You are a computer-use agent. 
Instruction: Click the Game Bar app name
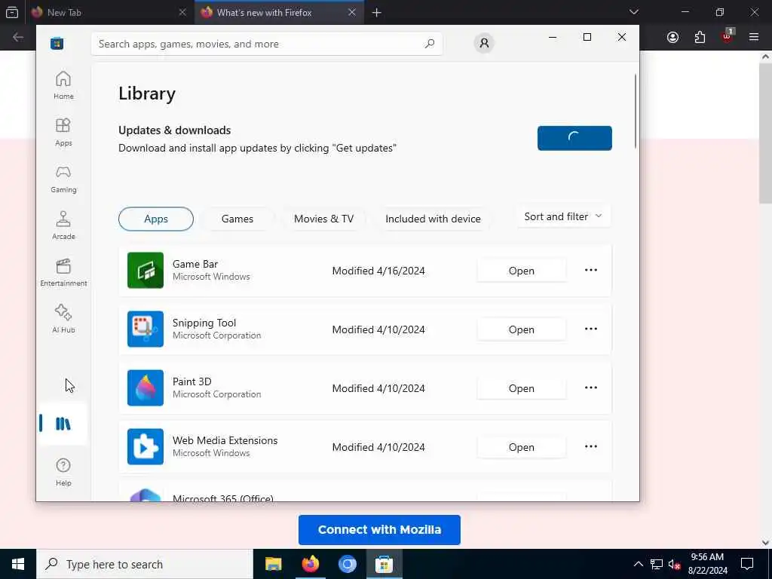(x=195, y=264)
